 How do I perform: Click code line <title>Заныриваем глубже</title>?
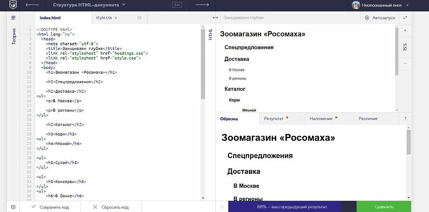[x=84, y=49]
